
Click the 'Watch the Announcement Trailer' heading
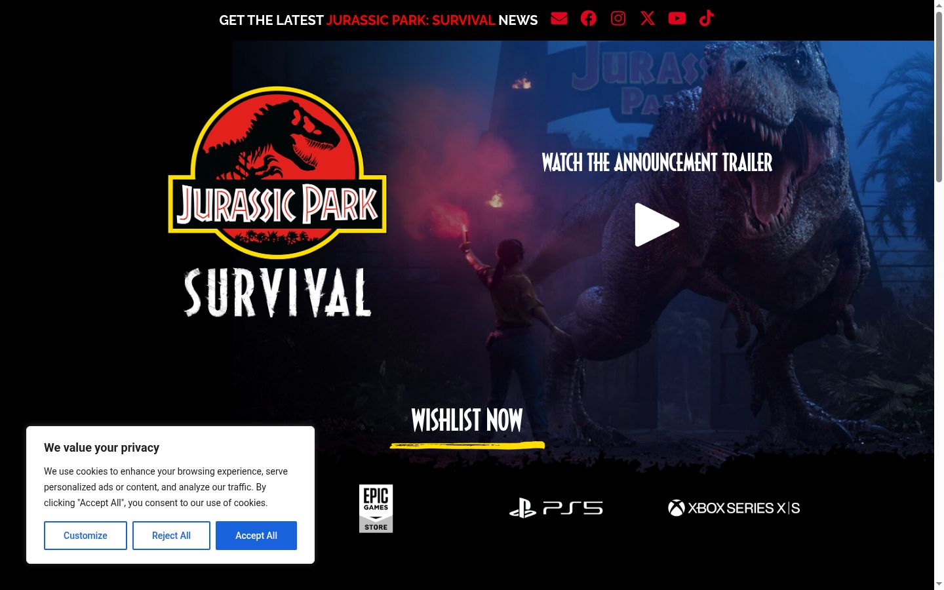tap(657, 163)
